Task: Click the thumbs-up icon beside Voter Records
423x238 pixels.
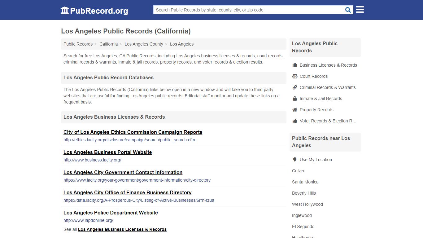Action: coord(295,121)
